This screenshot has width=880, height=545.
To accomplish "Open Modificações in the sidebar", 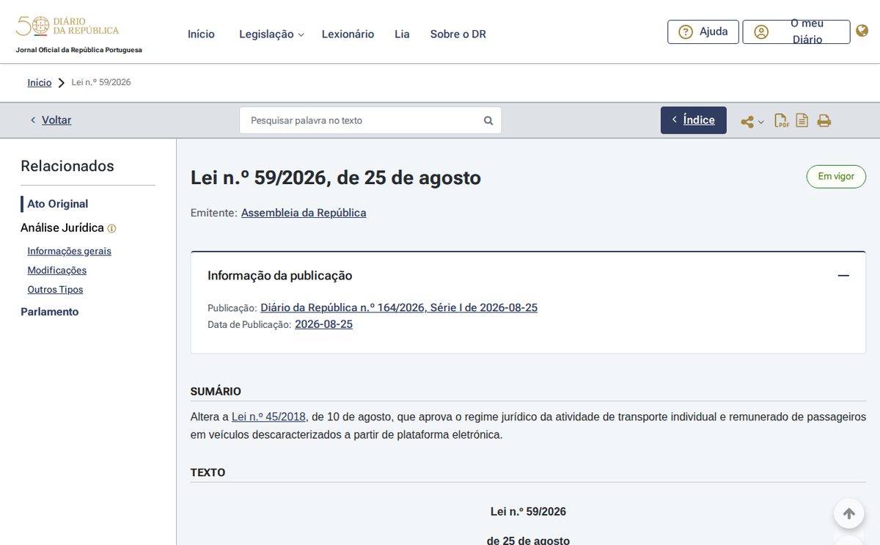I will tap(57, 271).
